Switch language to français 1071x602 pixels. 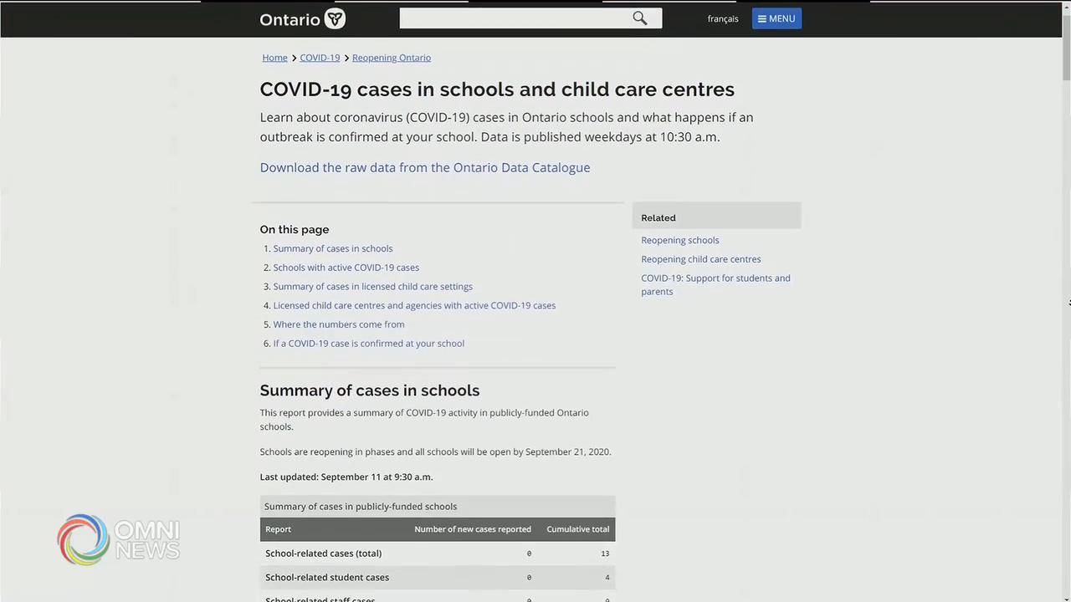pos(722,18)
